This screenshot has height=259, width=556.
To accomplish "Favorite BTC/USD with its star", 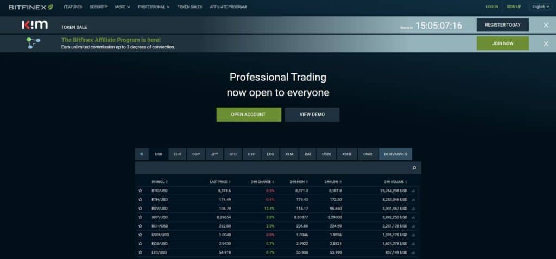I will click(141, 191).
